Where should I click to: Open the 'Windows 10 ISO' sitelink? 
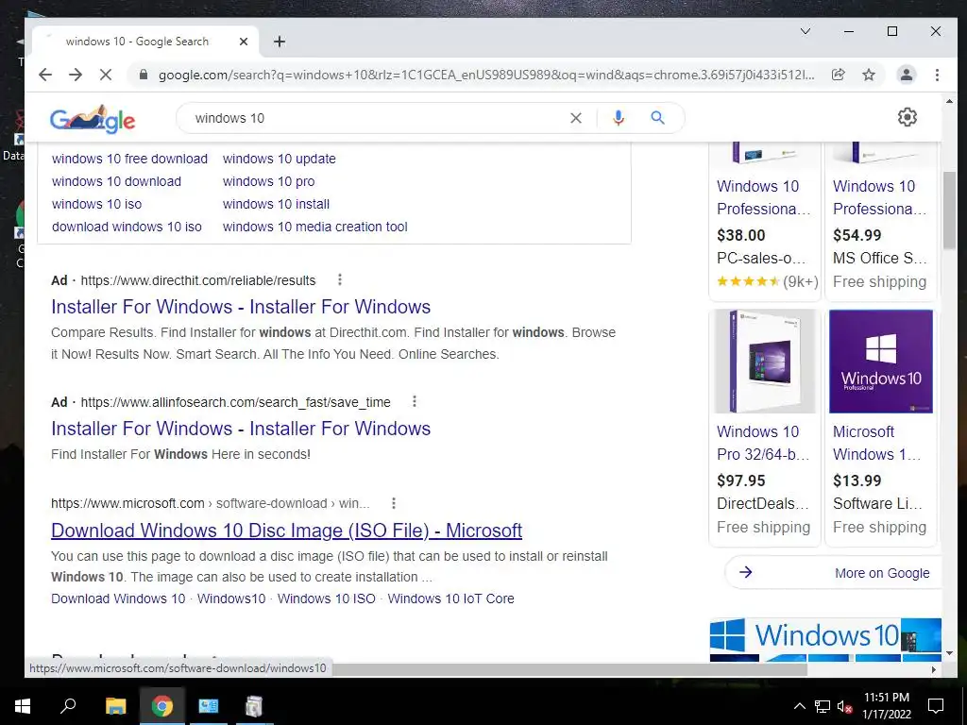326,599
